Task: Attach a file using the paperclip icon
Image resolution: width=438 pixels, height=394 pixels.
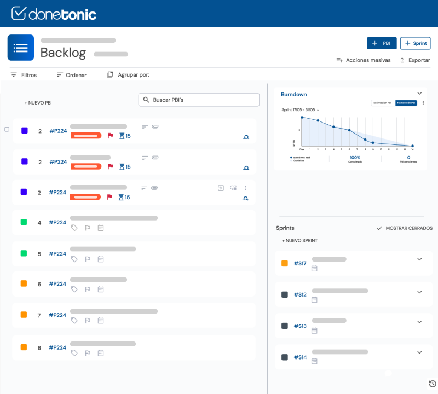Action: tap(155, 126)
